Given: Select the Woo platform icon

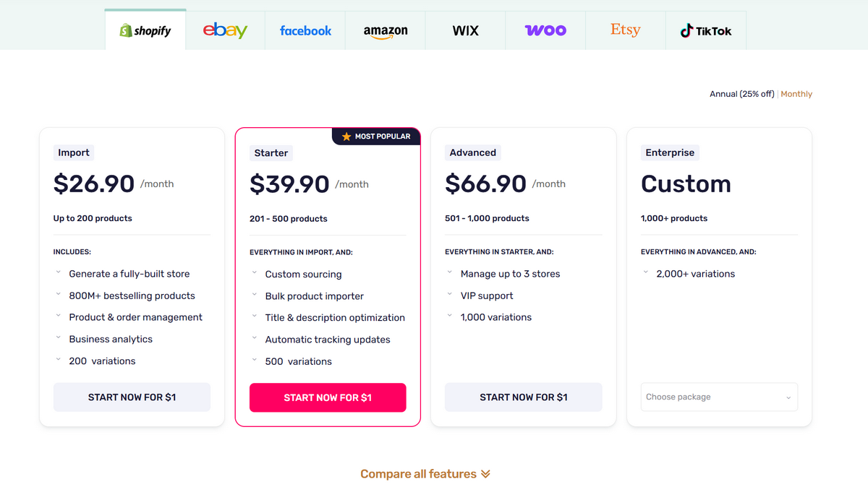Looking at the screenshot, I should click(545, 30).
